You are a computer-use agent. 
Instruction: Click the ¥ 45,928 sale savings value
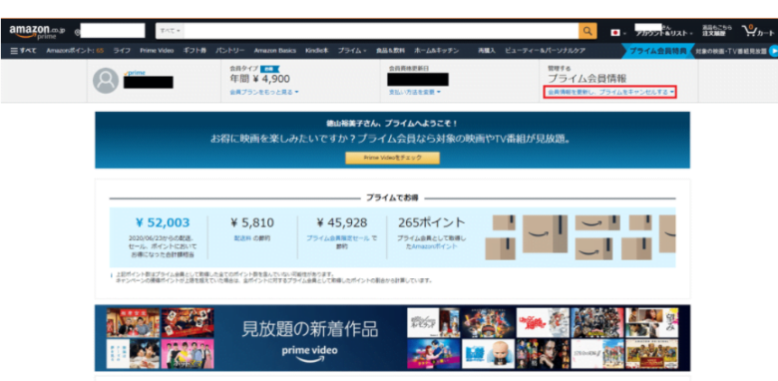pos(342,223)
